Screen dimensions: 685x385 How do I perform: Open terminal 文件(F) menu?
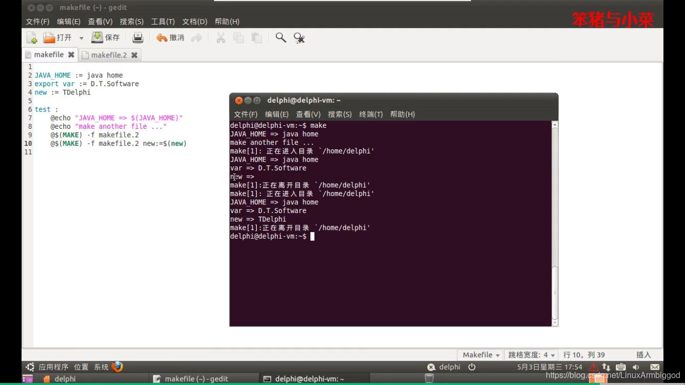(x=245, y=114)
